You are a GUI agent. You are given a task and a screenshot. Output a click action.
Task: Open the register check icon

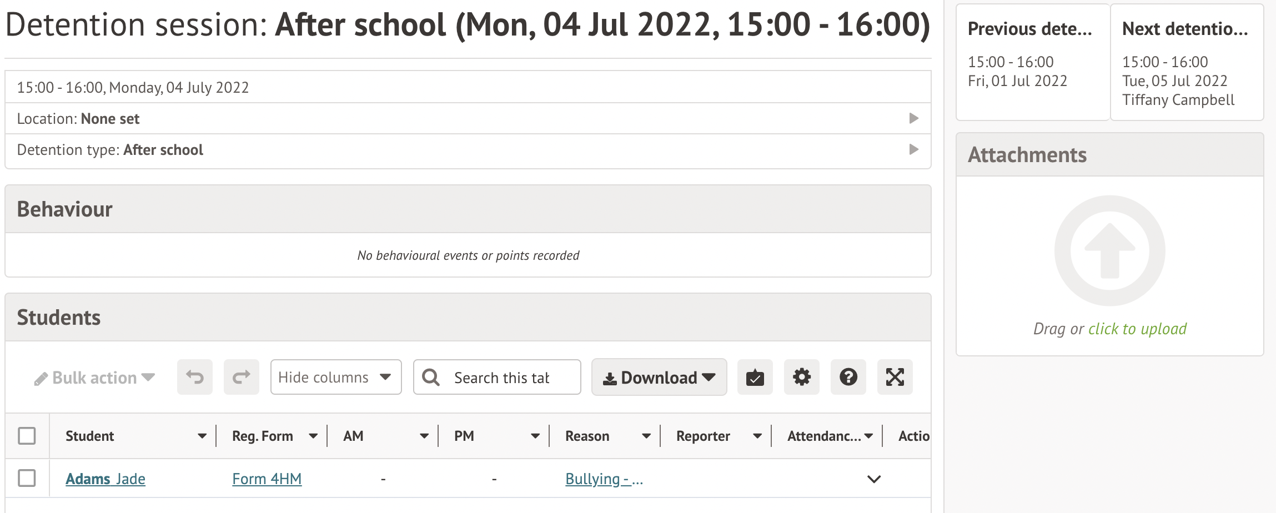click(x=755, y=377)
